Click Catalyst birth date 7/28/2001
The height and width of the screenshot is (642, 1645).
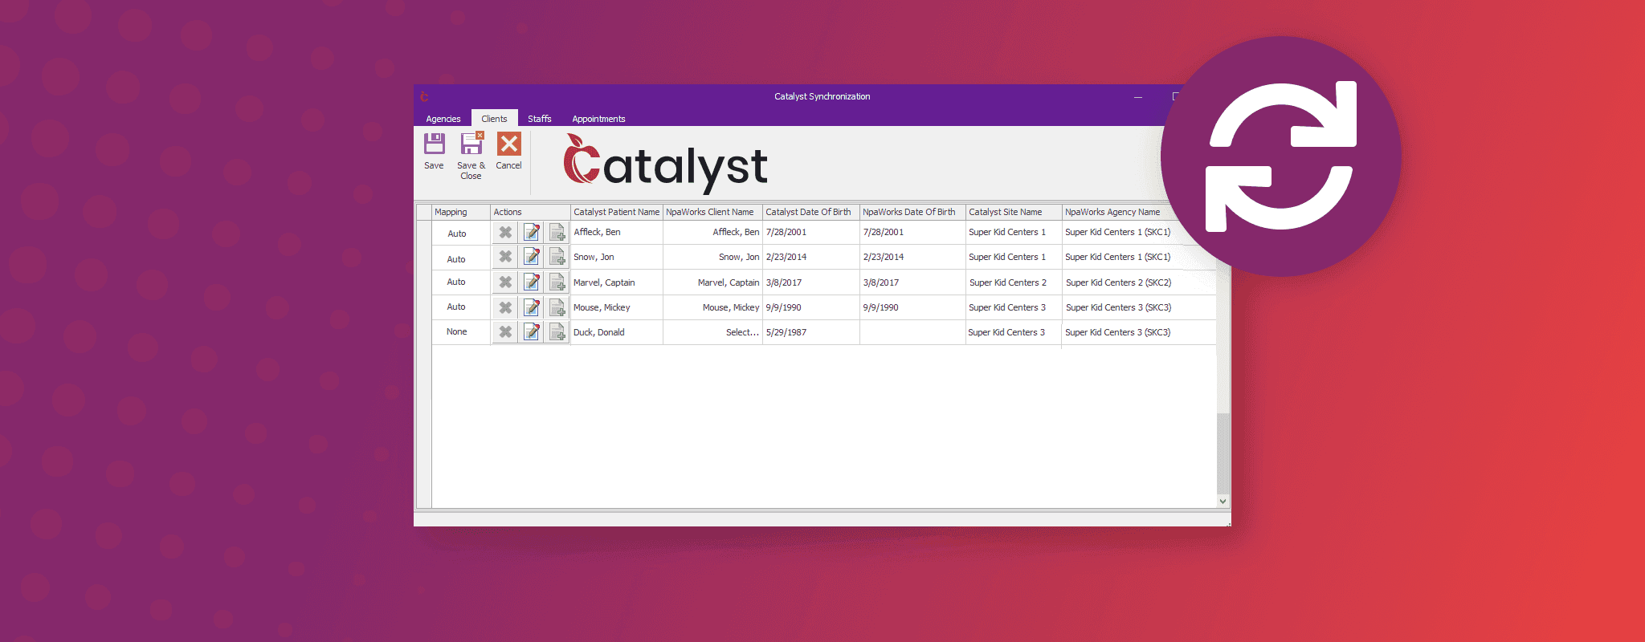point(811,233)
